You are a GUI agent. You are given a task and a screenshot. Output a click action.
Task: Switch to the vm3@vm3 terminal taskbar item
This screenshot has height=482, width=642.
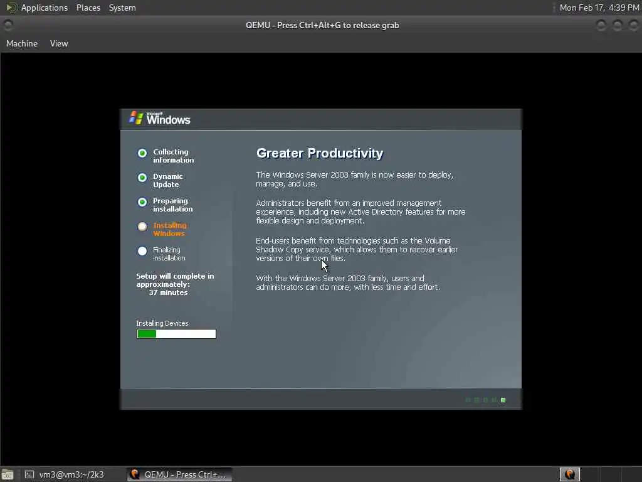[64, 474]
